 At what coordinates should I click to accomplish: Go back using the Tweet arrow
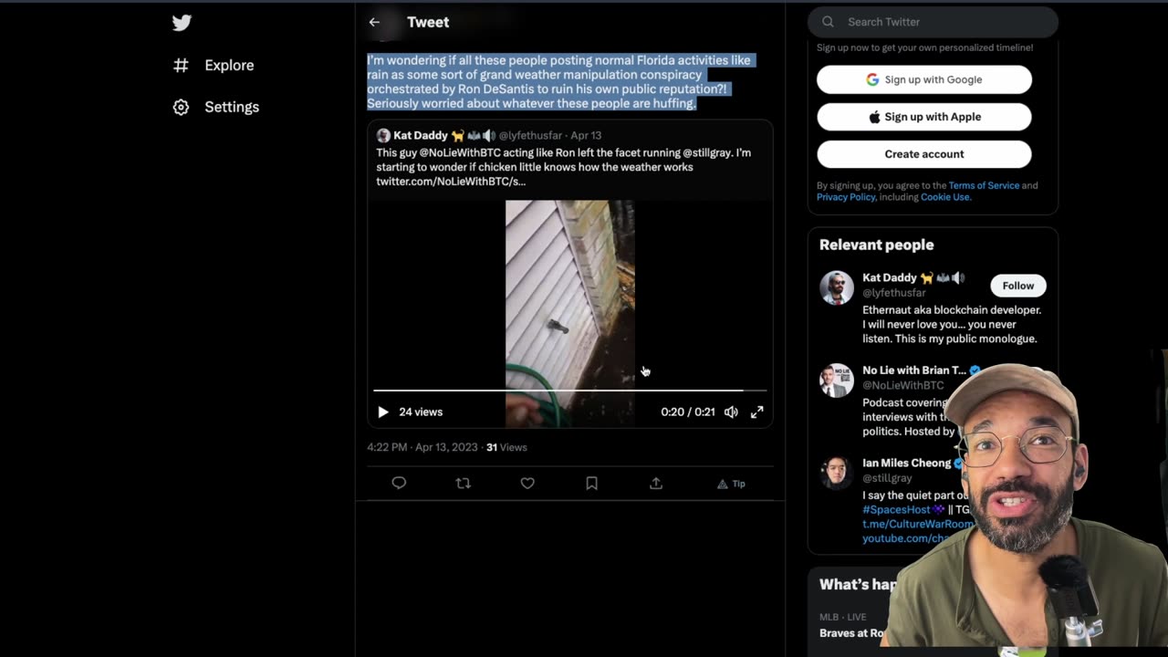tap(374, 22)
